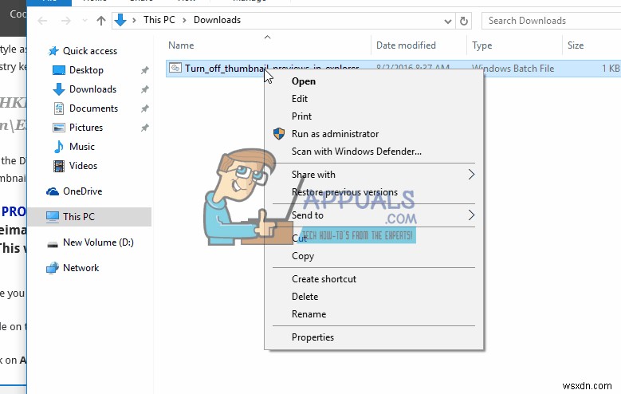Image resolution: width=621 pixels, height=394 pixels.
Task: Refresh the Downloads folder
Action: 464,21
